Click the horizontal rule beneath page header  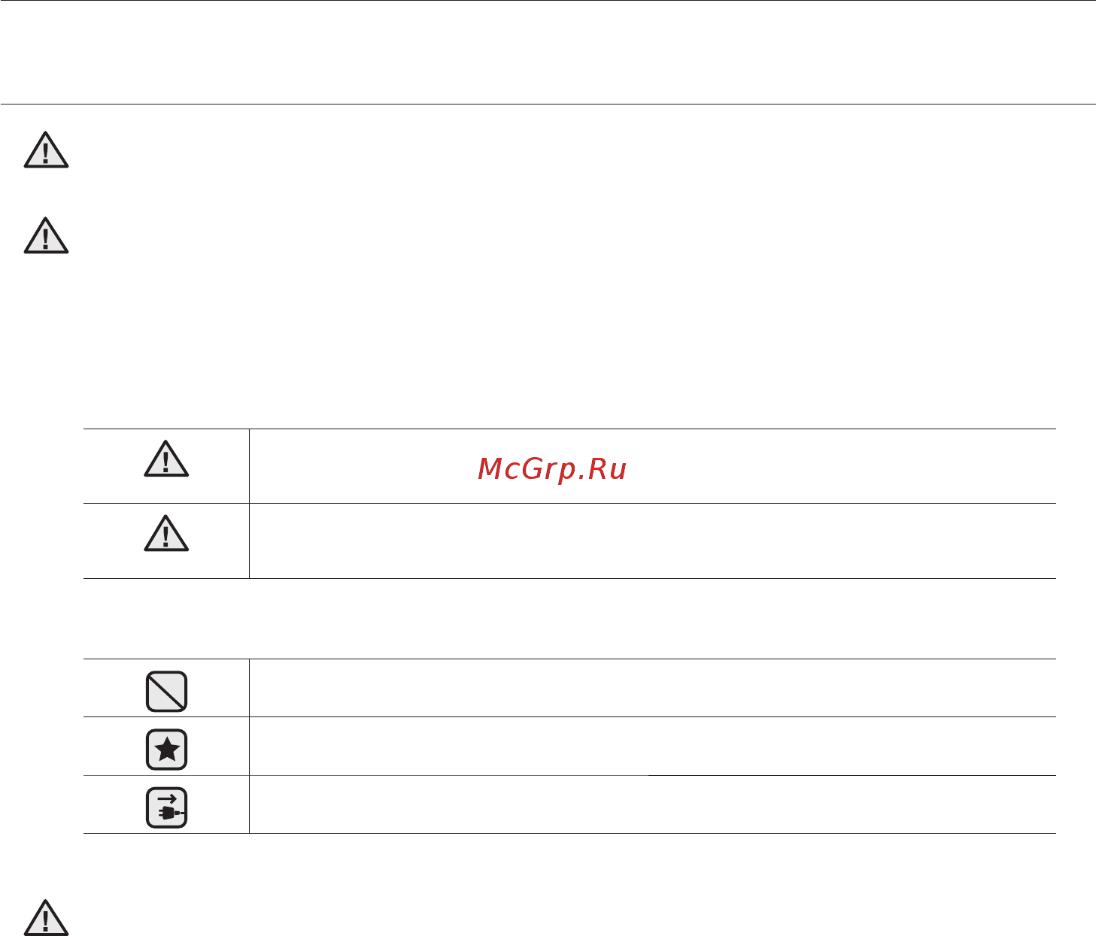tap(548, 104)
